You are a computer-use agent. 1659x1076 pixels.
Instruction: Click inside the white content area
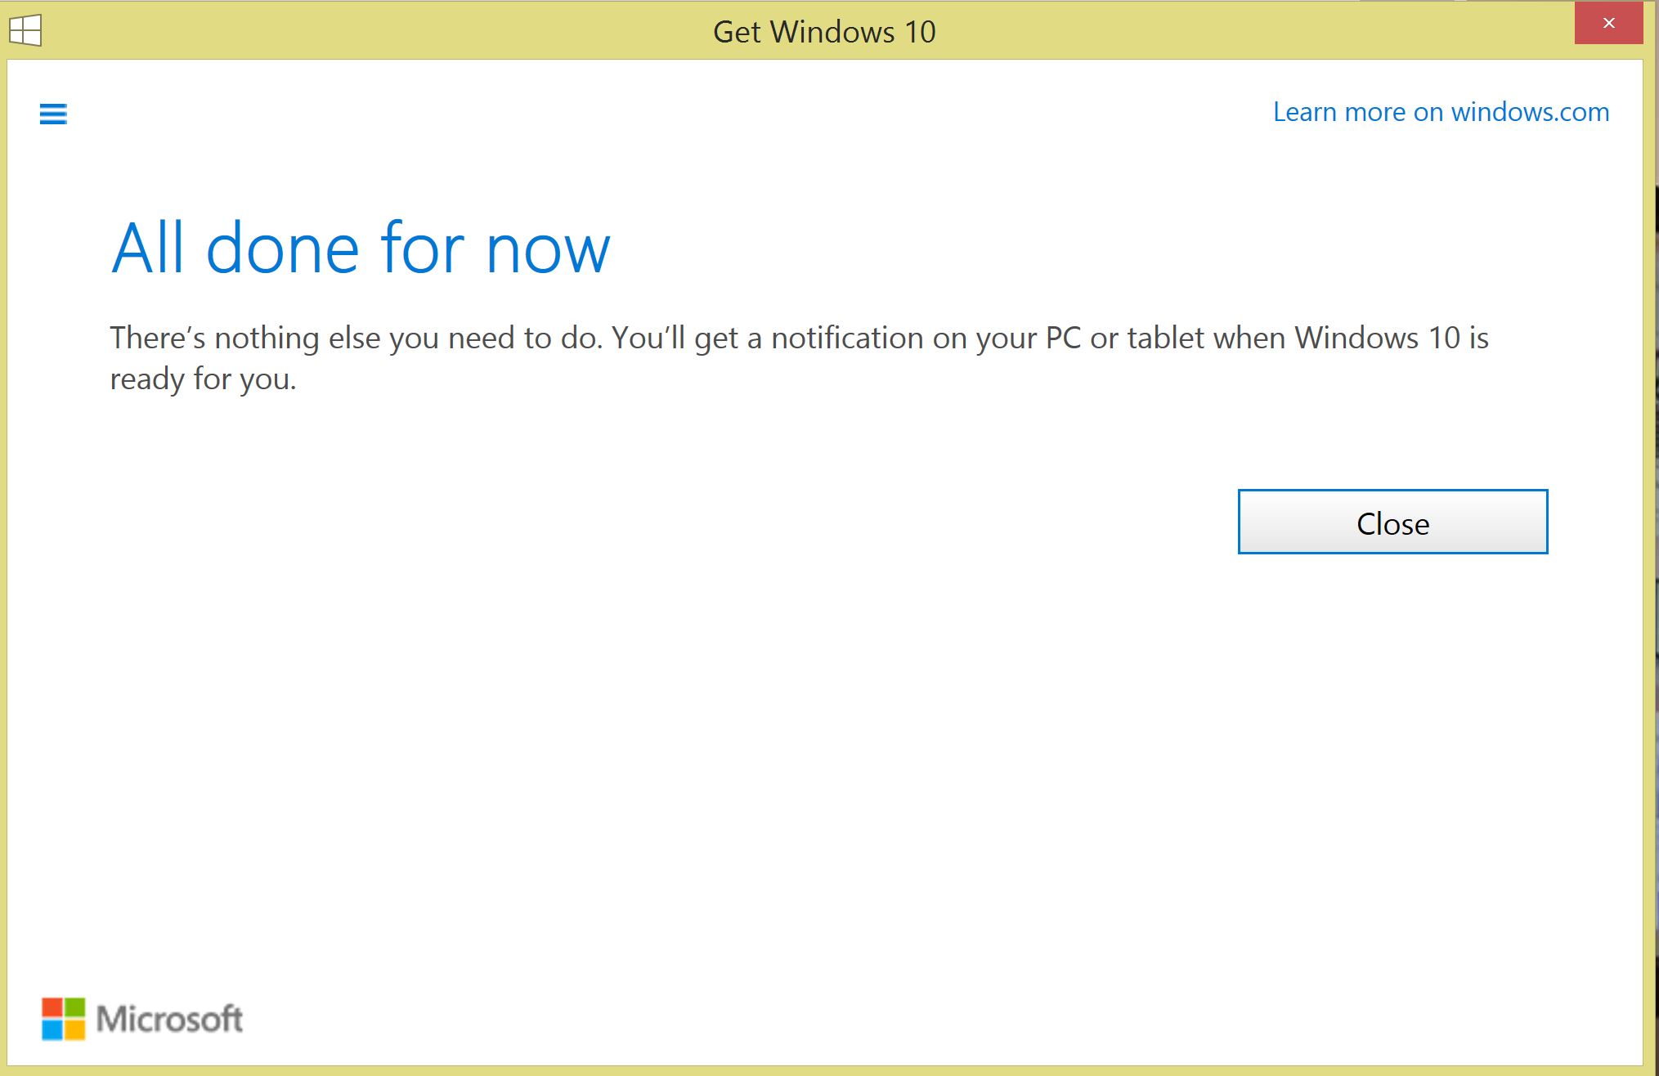[x=818, y=736]
